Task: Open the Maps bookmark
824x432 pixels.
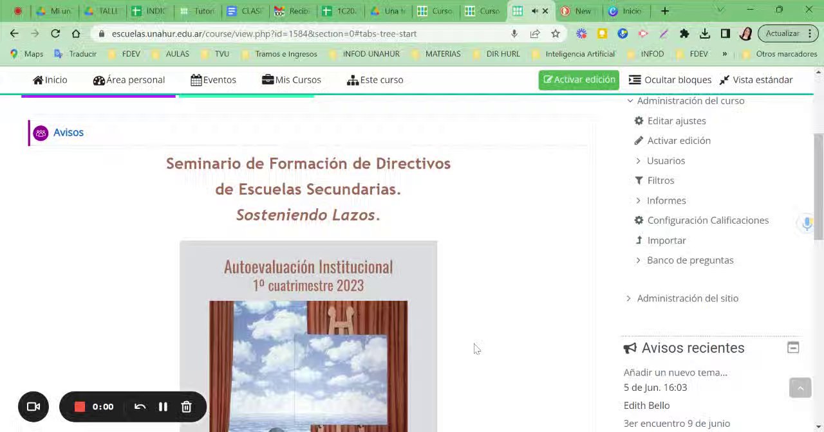Action: tap(26, 54)
